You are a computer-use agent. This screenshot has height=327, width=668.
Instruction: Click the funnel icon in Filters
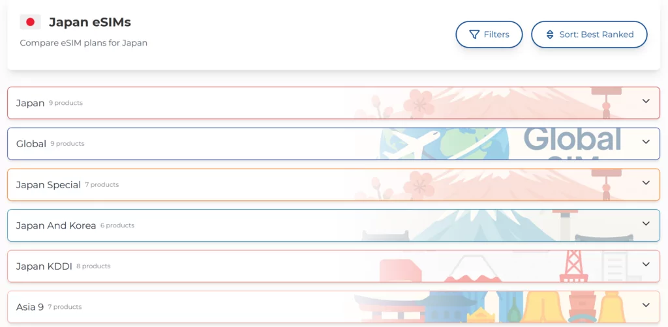click(x=474, y=35)
